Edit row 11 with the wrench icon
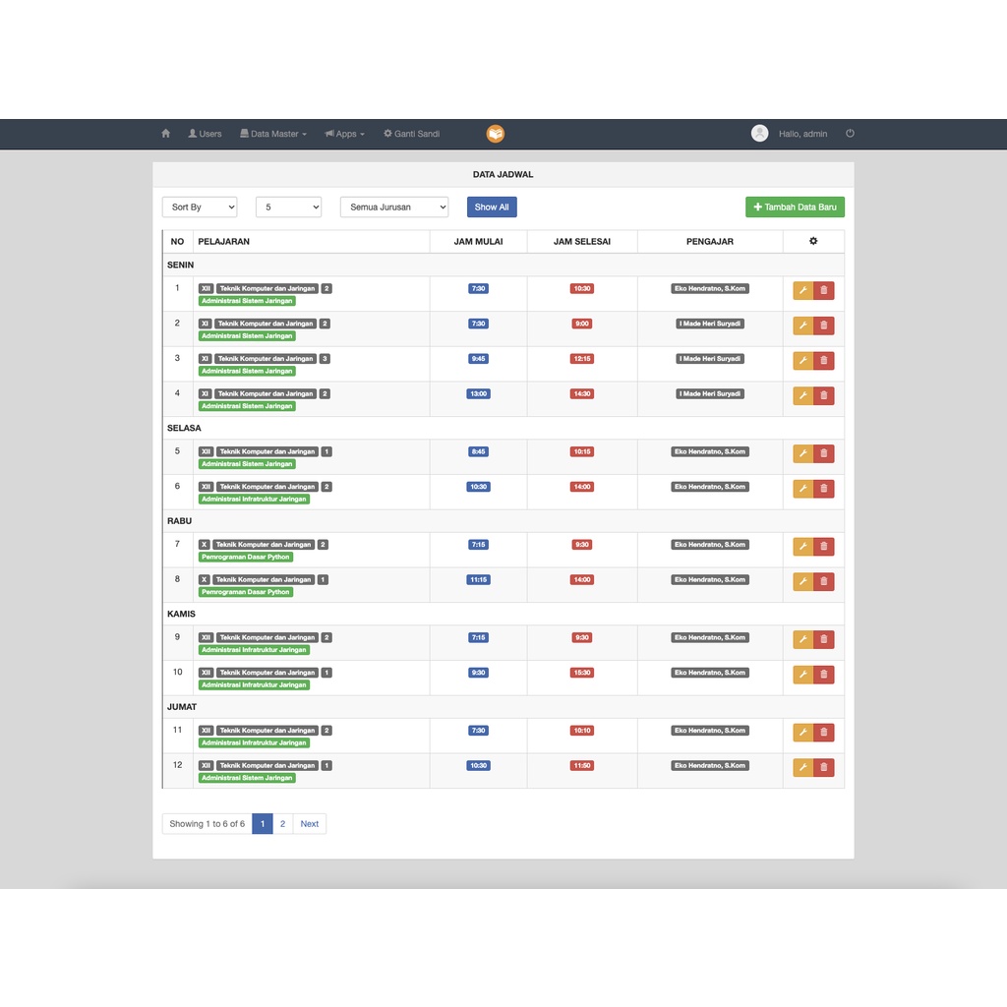 [802, 733]
